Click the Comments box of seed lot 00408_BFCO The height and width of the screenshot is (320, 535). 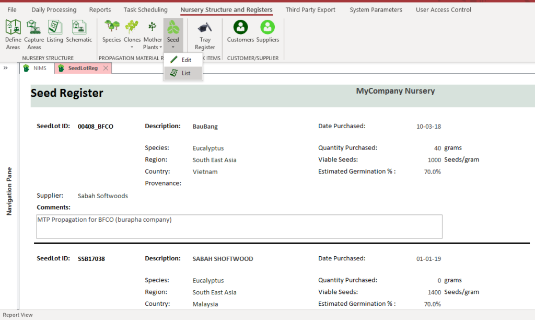[239, 226]
